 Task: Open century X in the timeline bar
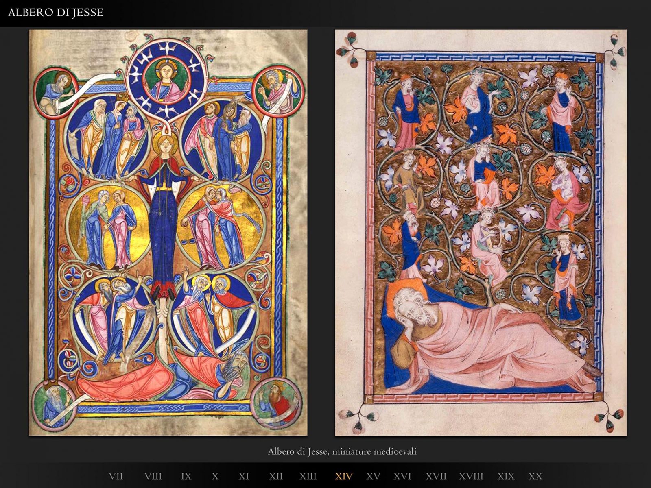pyautogui.click(x=215, y=476)
